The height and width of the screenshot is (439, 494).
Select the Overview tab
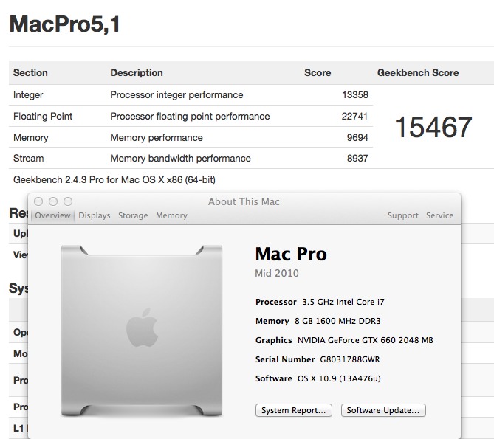[52, 215]
